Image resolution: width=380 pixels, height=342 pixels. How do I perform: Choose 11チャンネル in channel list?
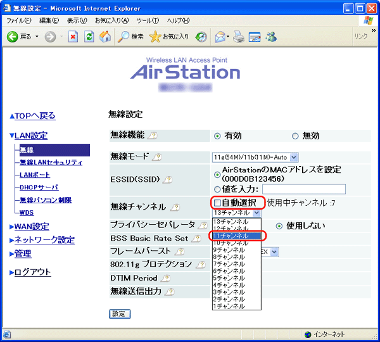(237, 236)
